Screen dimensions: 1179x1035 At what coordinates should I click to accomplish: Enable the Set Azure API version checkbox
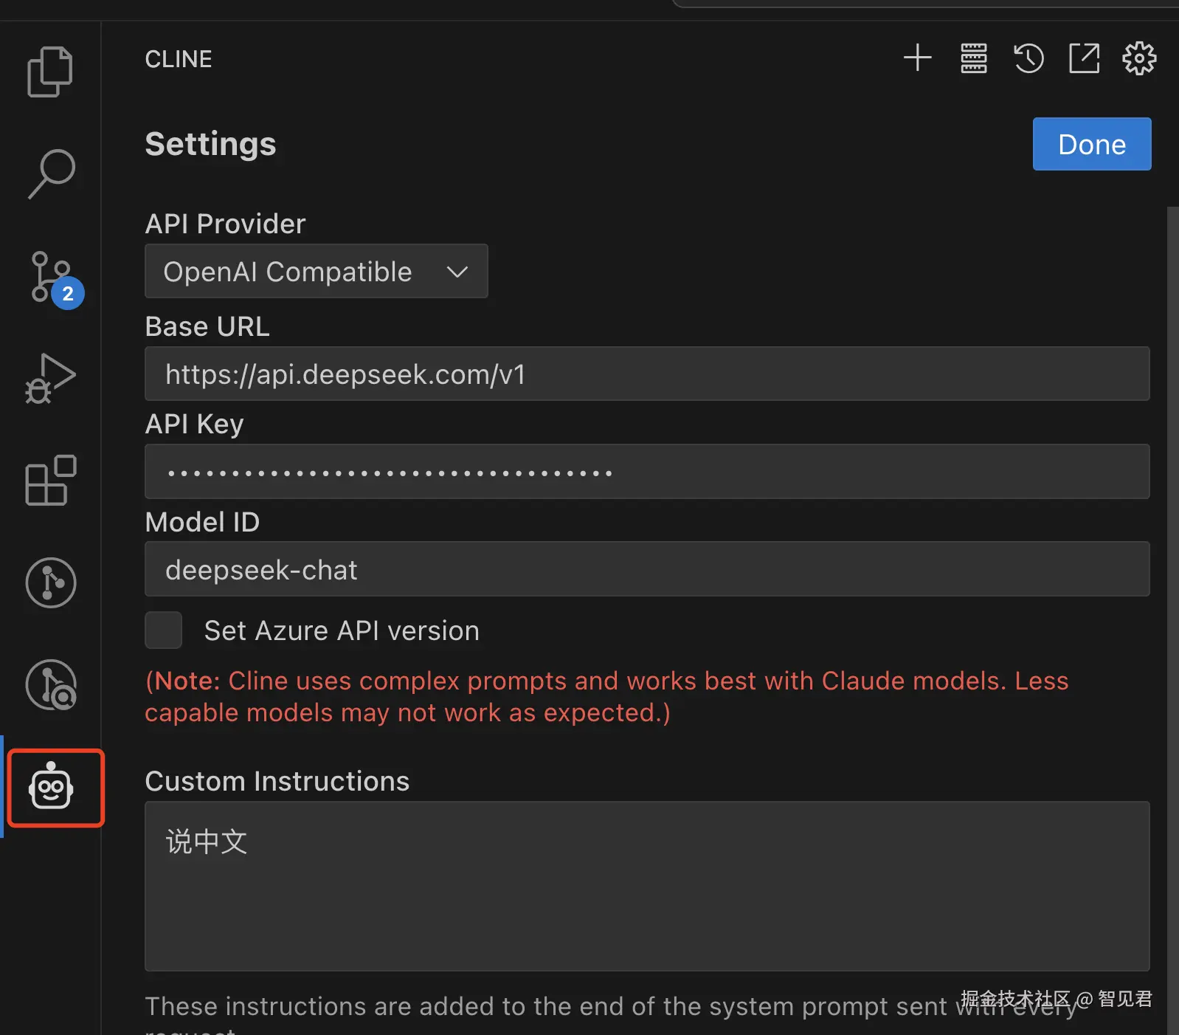tap(164, 630)
